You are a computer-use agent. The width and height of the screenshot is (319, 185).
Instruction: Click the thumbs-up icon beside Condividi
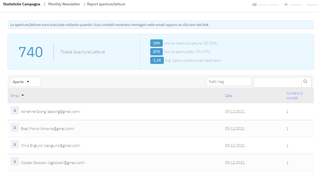tap(286, 5)
